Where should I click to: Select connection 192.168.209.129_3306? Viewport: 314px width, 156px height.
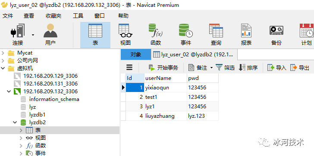[x=46, y=76]
